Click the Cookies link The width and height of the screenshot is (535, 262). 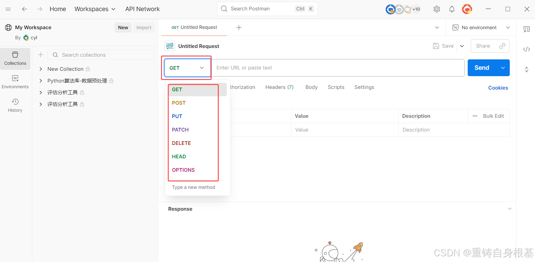[x=498, y=88]
